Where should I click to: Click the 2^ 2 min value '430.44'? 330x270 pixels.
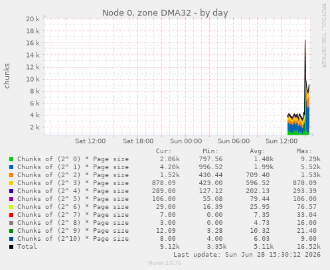[x=210, y=175]
